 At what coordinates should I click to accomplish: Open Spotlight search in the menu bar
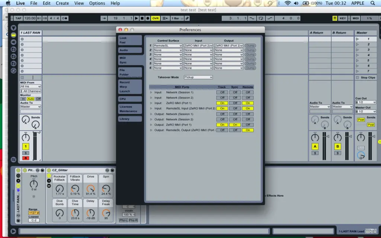click(x=372, y=3)
